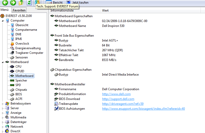This screenshot has height=133, width=205.
Task: Open the esupport.com biosagent link
Action: tap(144, 109)
